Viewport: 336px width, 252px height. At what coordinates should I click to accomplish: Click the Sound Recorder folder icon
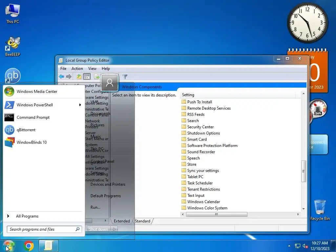point(184,152)
